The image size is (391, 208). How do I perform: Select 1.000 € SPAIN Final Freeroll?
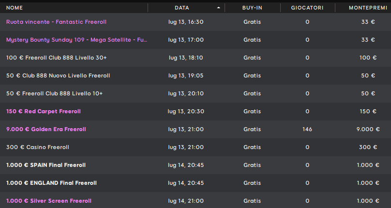click(46, 165)
